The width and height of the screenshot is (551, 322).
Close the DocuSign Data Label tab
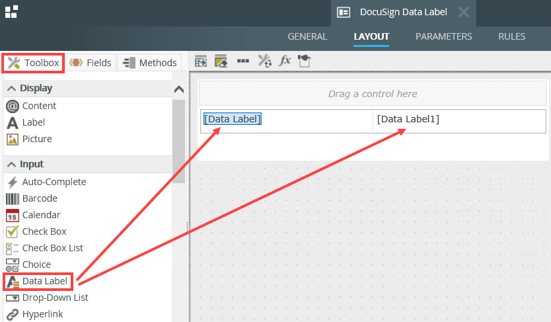click(x=464, y=13)
